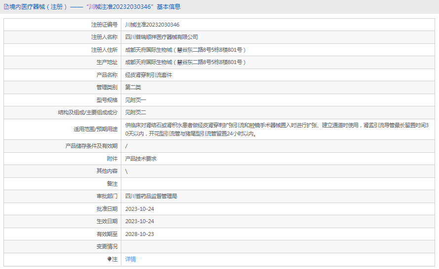Click the address value in the 生产地址 row
Viewport: 439px width, 269px height.
tap(185, 62)
